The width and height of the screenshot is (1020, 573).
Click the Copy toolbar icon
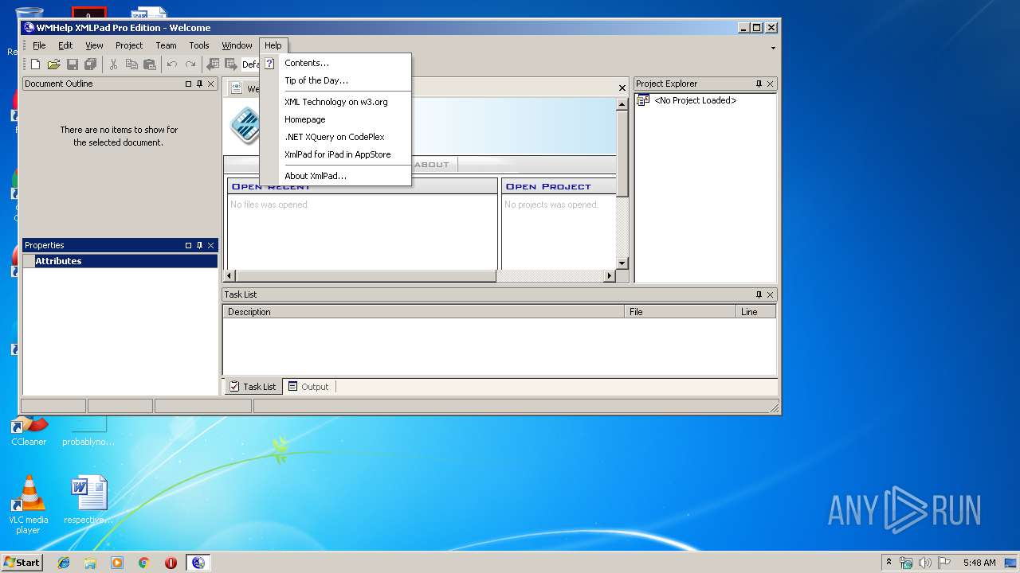131,64
